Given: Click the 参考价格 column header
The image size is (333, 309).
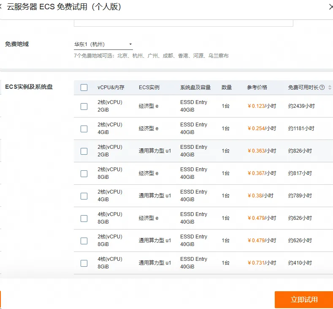Looking at the screenshot, I should click(257, 88).
